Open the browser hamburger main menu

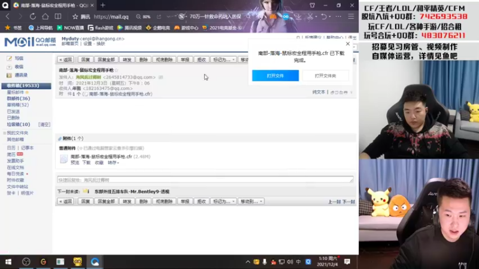[351, 17]
